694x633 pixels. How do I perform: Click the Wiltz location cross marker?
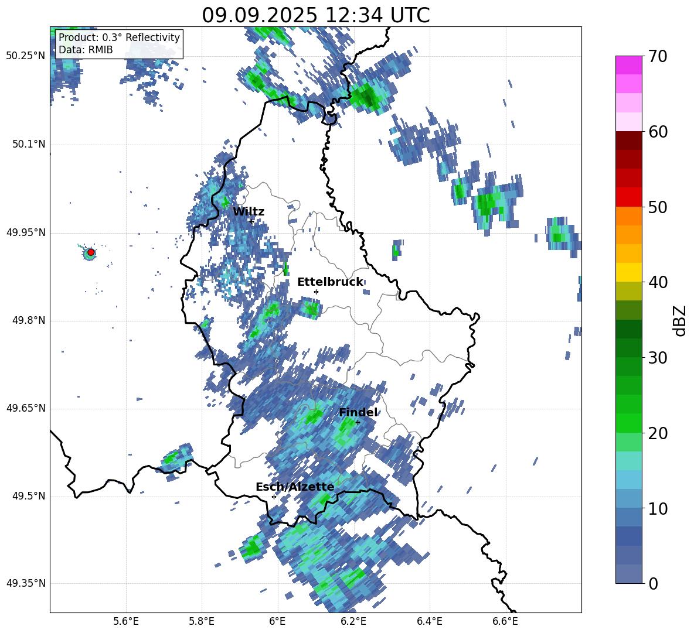[x=252, y=221]
